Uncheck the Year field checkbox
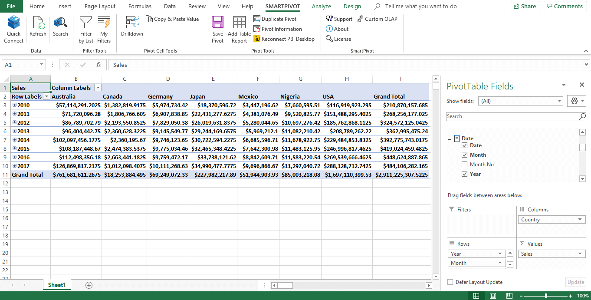This screenshot has width=591, height=300. coord(465,174)
